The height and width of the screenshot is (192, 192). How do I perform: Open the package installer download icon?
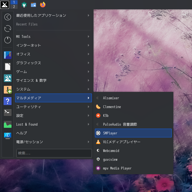(x=8, y=90)
